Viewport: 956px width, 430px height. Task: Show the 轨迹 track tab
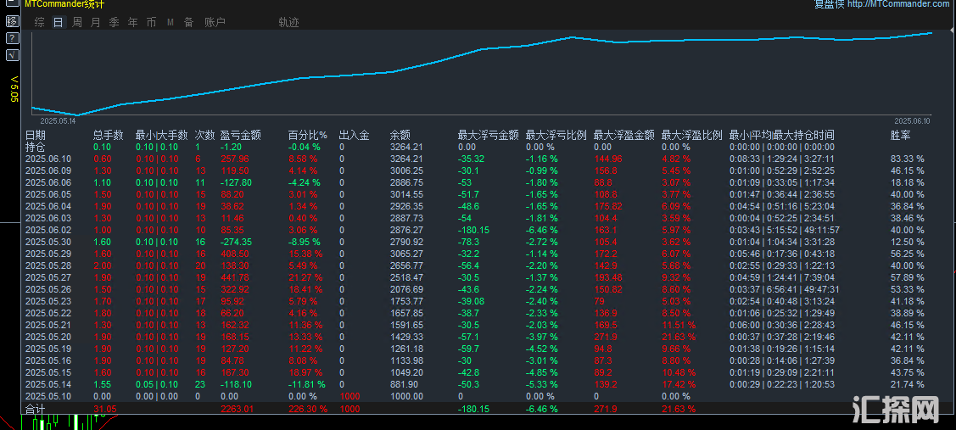289,23
